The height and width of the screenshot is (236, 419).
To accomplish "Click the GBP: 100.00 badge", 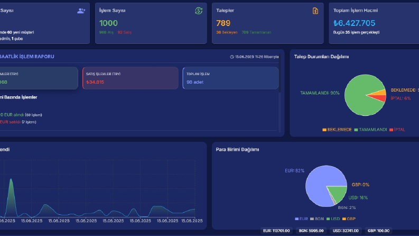I will pos(378,231).
